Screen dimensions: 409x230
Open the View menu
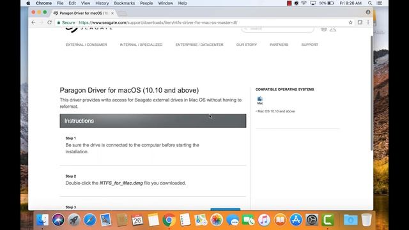click(85, 3)
